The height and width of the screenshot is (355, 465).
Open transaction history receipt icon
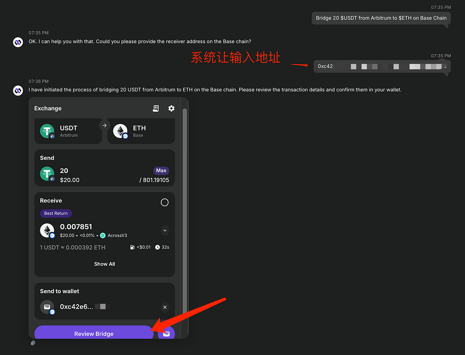point(156,108)
